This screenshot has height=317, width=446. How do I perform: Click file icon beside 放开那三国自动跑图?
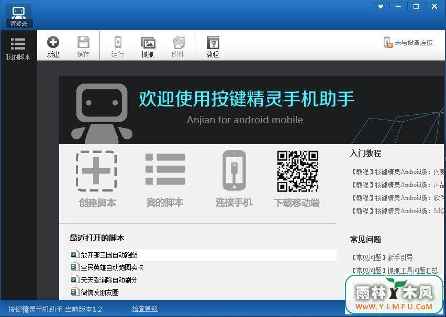point(75,254)
